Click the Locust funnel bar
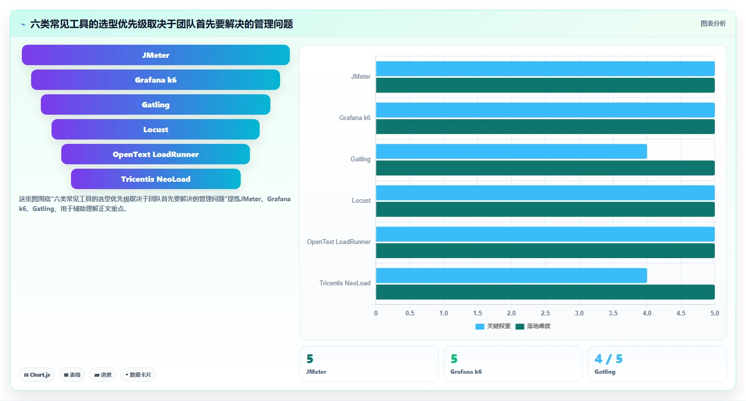The image size is (746, 401). [156, 129]
